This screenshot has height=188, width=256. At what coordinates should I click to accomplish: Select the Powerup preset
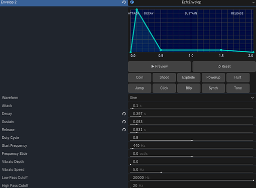click(x=213, y=77)
